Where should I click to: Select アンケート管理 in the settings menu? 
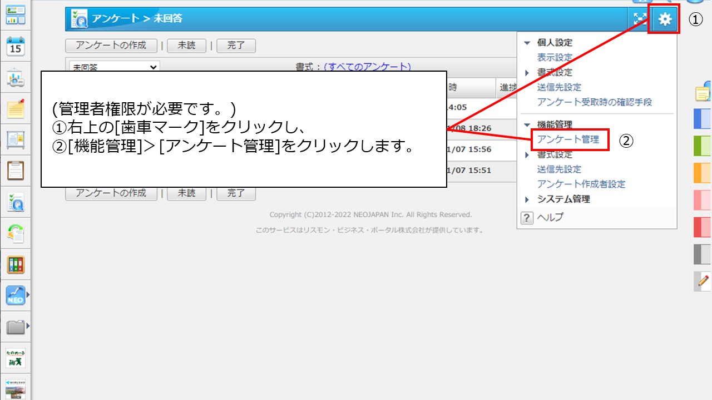pos(568,139)
